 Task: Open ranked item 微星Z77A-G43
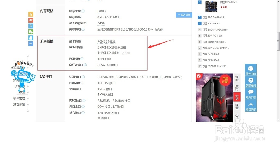pos(211,54)
